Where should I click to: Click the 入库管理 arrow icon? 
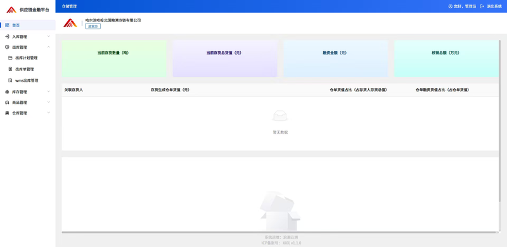(7, 37)
